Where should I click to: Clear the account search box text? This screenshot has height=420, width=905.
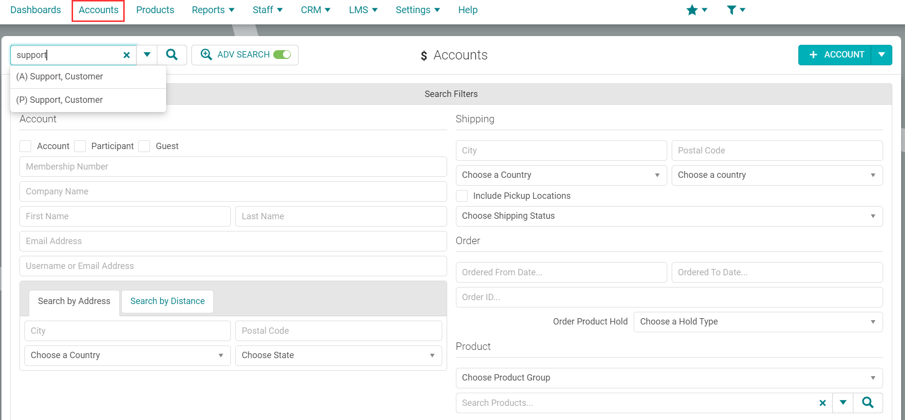point(127,55)
